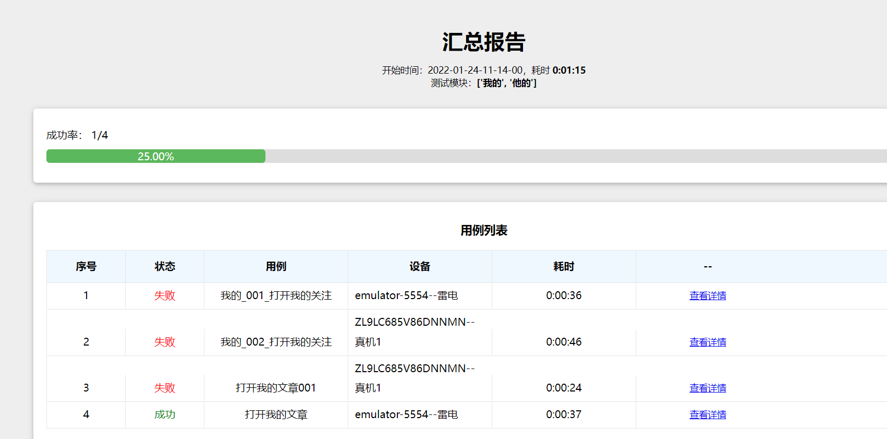887x439 pixels.
Task: Select the 设备 column header
Action: (x=420, y=266)
